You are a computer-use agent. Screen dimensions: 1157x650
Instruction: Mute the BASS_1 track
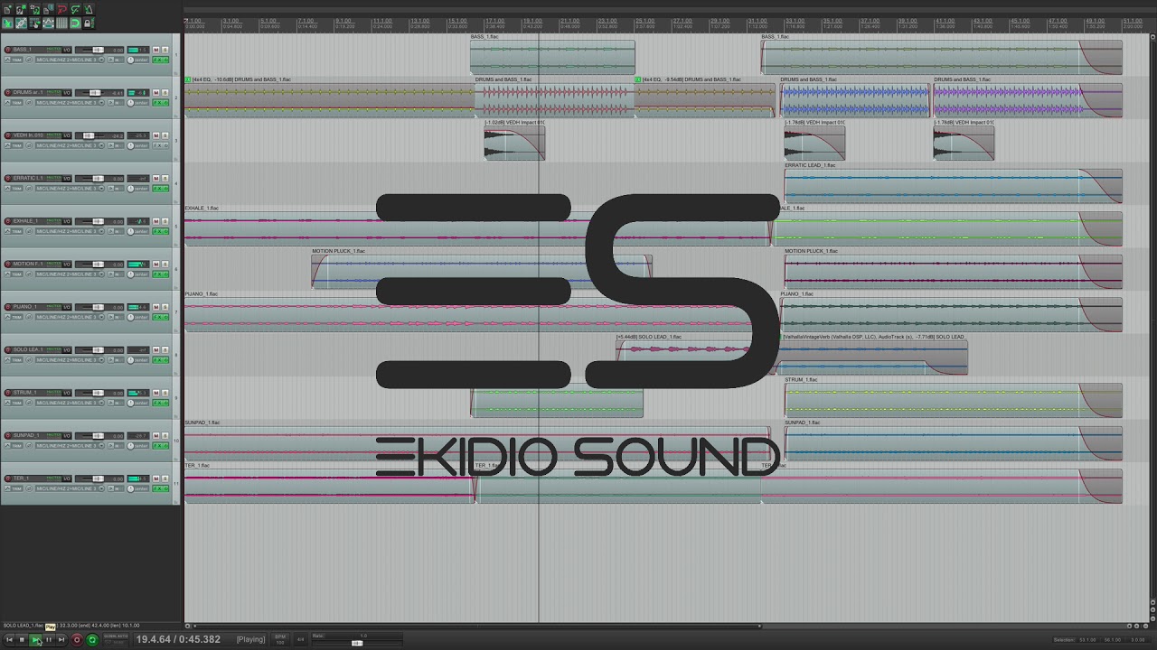(155, 50)
